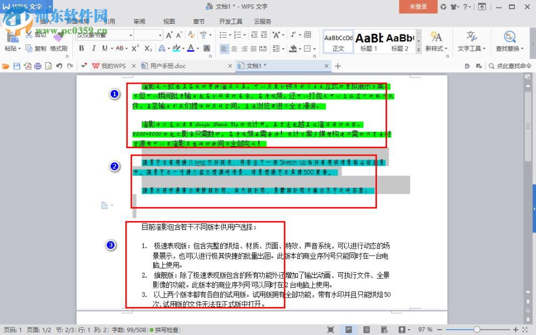Select center alignment for the paragraph
536x335 pixels.
pyautogui.click(x=234, y=49)
